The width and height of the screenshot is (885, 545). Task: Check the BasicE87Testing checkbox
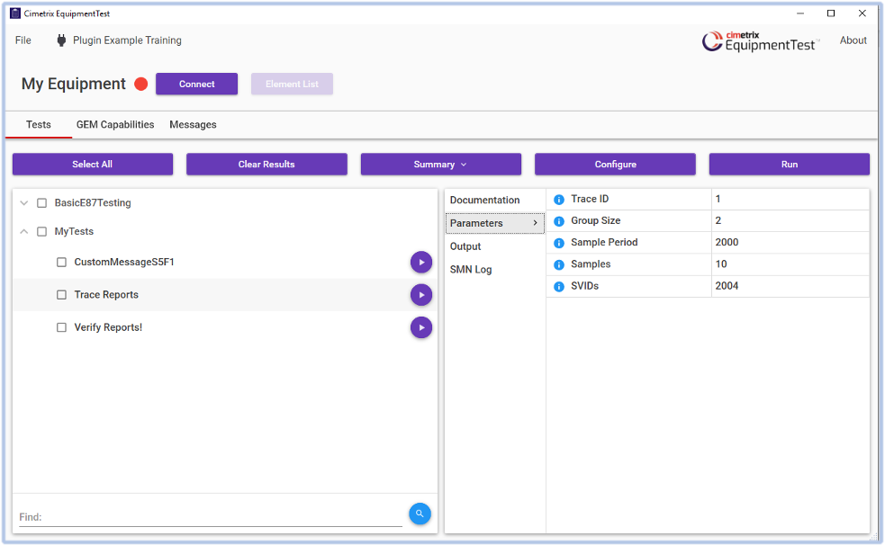(x=41, y=203)
